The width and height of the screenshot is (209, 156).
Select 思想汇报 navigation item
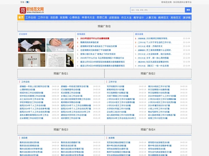[x=102, y=17]
